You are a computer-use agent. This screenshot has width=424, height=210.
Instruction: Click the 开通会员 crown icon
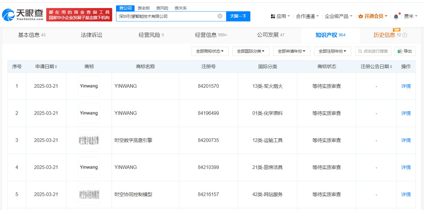[x=360, y=16]
